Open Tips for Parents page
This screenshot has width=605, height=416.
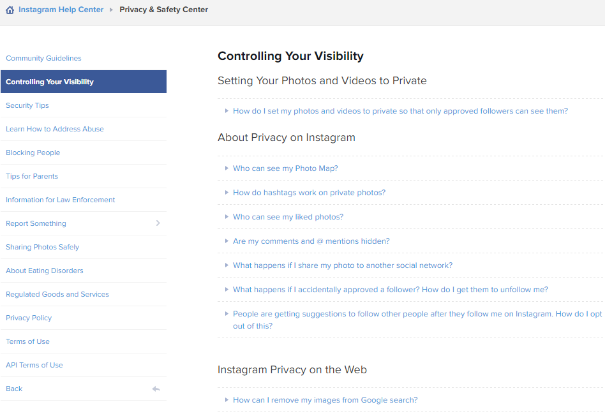pyautogui.click(x=32, y=176)
